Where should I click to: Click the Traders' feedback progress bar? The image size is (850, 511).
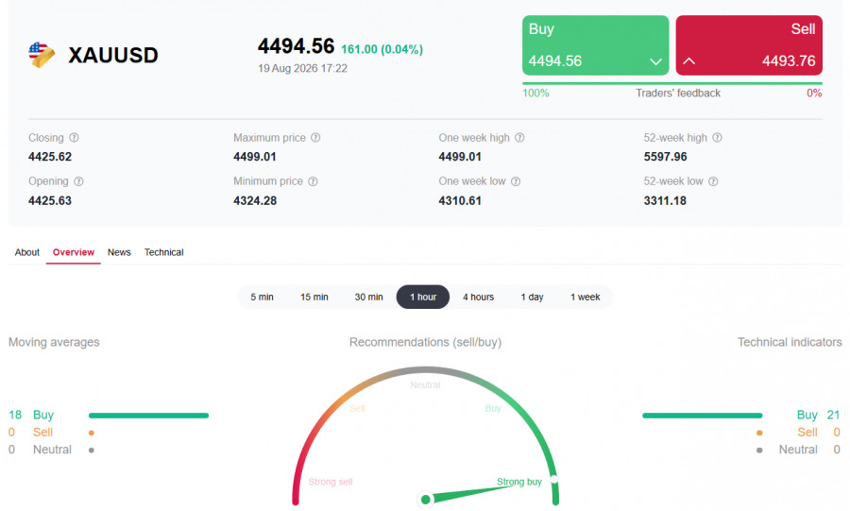pos(672,83)
